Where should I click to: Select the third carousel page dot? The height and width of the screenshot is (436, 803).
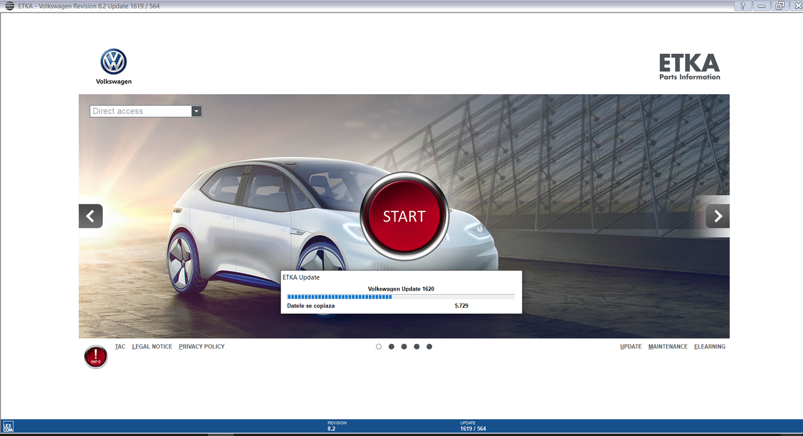pos(404,346)
